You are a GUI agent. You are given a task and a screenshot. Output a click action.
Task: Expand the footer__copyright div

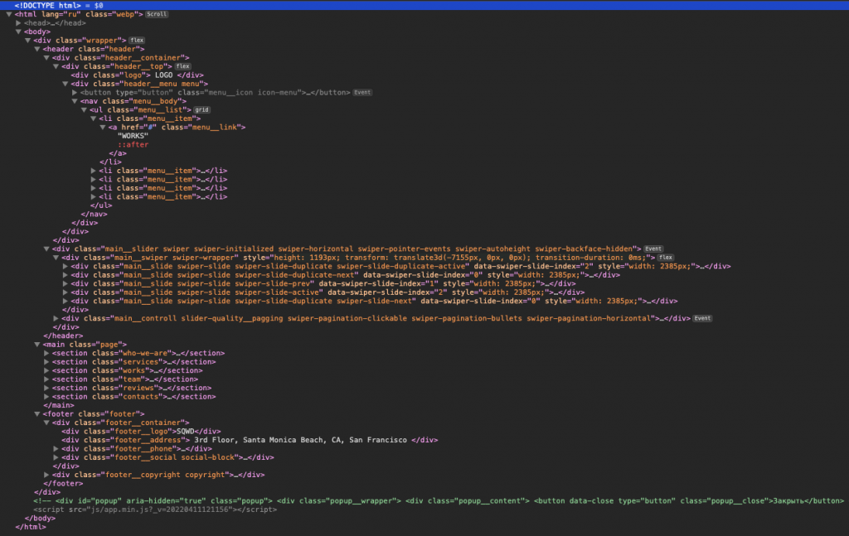pyautogui.click(x=46, y=475)
